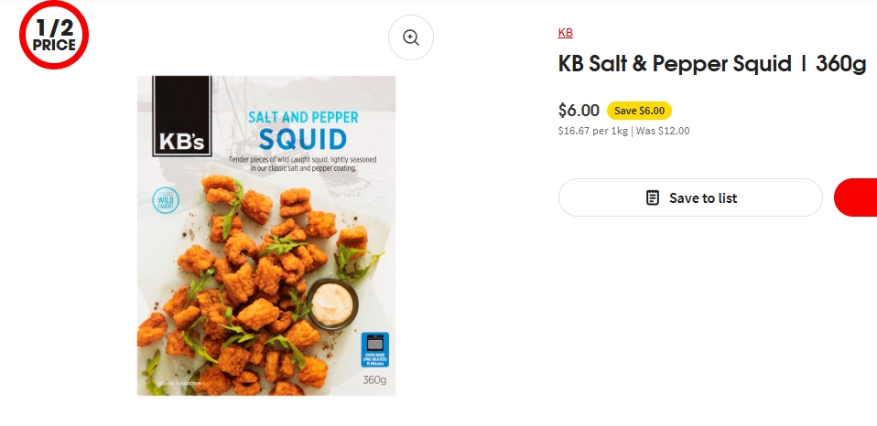Click the Wild Caught seal on the package

click(166, 201)
